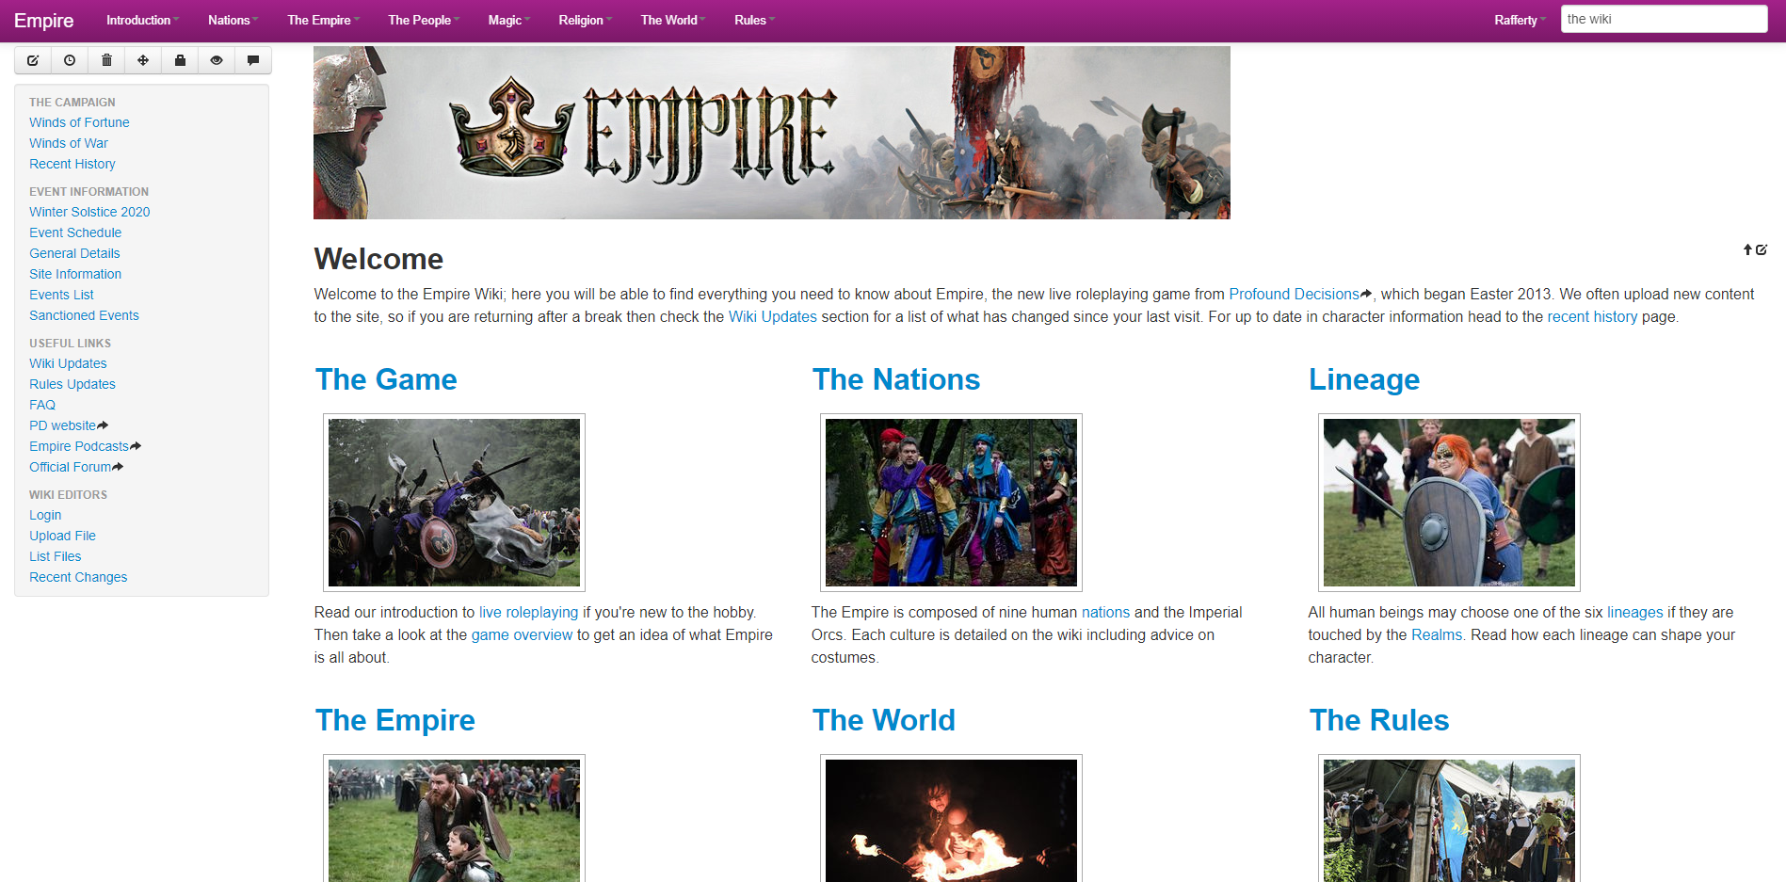Open The Nations thumbnail image

(x=951, y=503)
